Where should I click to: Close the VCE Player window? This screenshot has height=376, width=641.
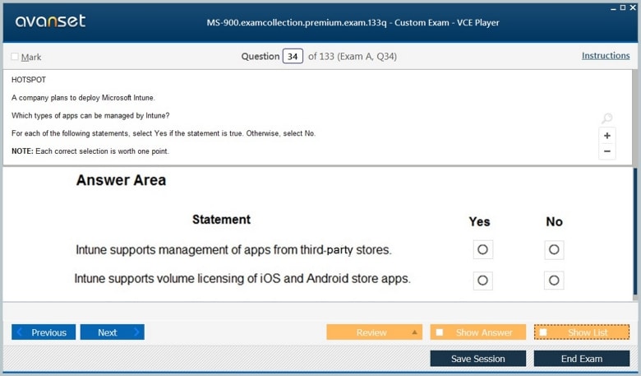pyautogui.click(x=632, y=7)
